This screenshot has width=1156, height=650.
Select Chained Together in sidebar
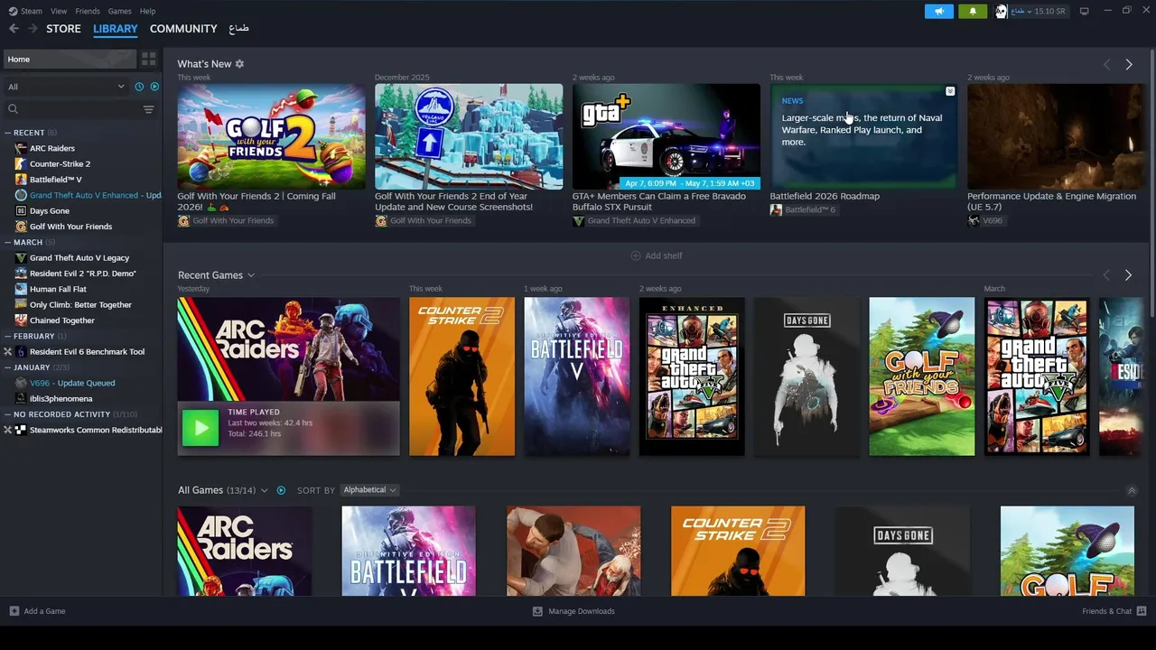coord(62,320)
